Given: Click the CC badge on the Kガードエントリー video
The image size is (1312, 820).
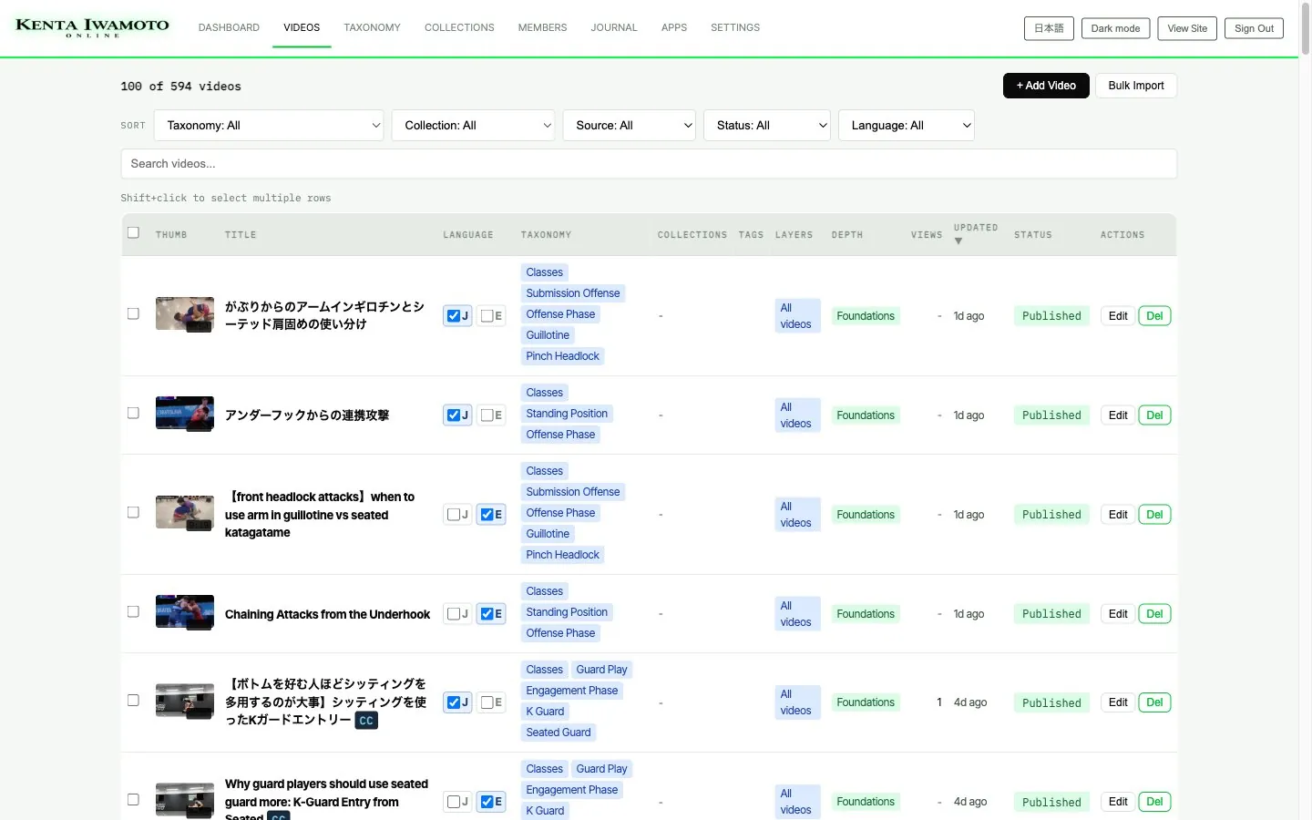Looking at the screenshot, I should (366, 721).
